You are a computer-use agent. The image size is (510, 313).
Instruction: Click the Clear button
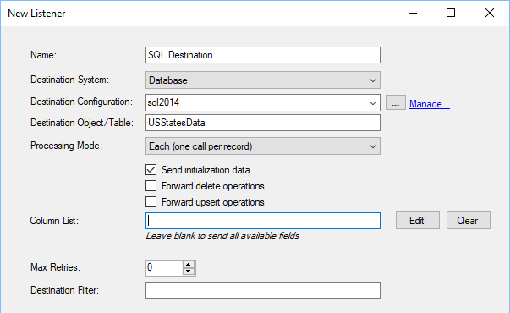469,221
